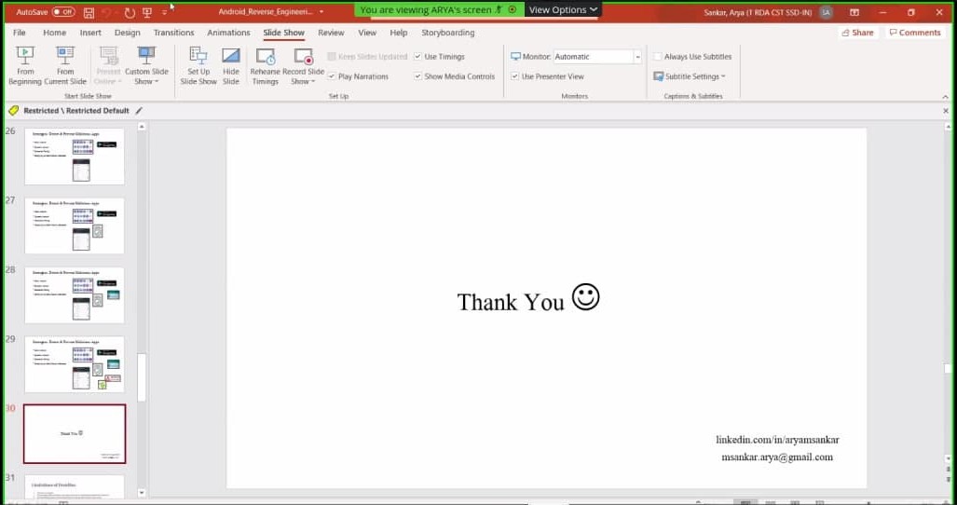Click 'You are viewing ARYA's screen' banner

tap(438, 9)
